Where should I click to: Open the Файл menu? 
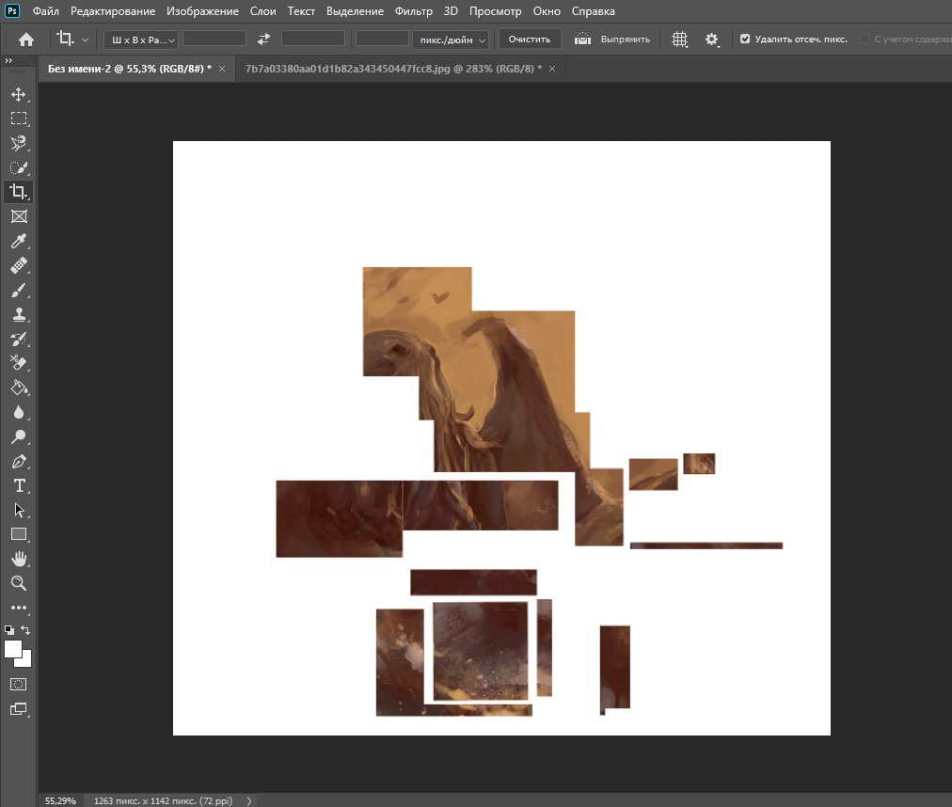[x=45, y=11]
